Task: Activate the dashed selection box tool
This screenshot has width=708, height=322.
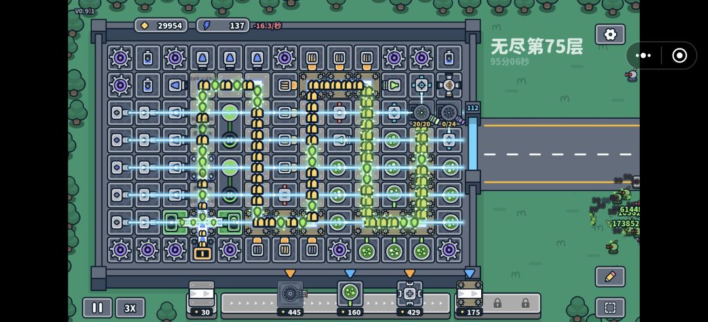Action: (x=610, y=308)
